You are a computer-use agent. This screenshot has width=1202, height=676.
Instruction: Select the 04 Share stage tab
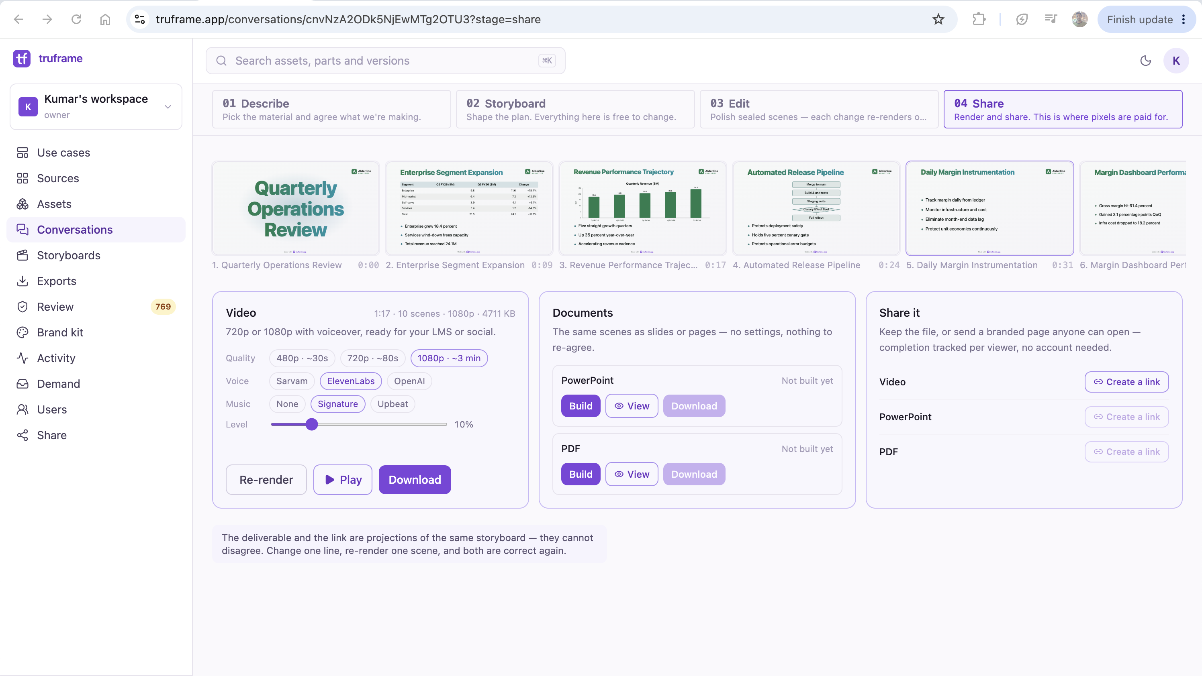1063,109
